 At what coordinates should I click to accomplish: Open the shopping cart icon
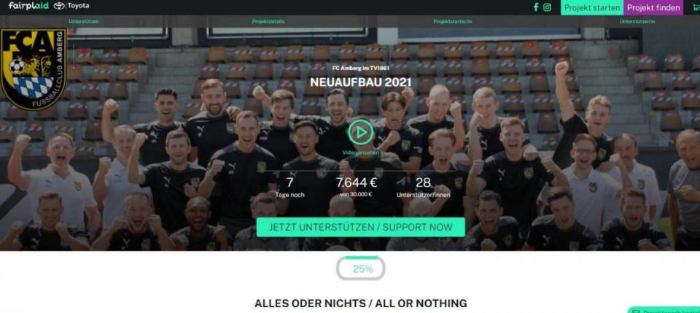(x=696, y=7)
